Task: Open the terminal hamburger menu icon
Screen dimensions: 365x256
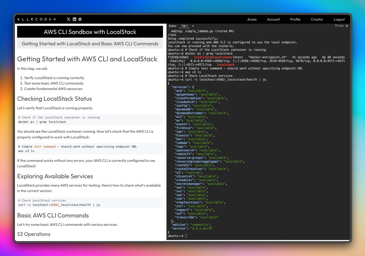Action: pos(347,26)
